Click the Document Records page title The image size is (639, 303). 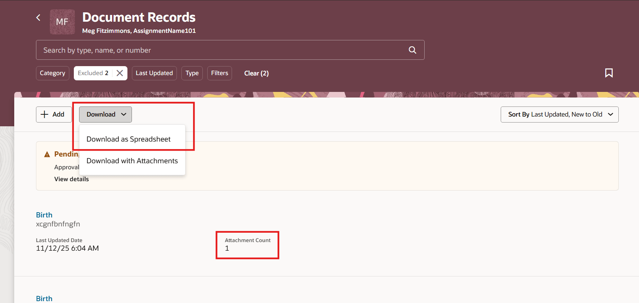click(139, 17)
